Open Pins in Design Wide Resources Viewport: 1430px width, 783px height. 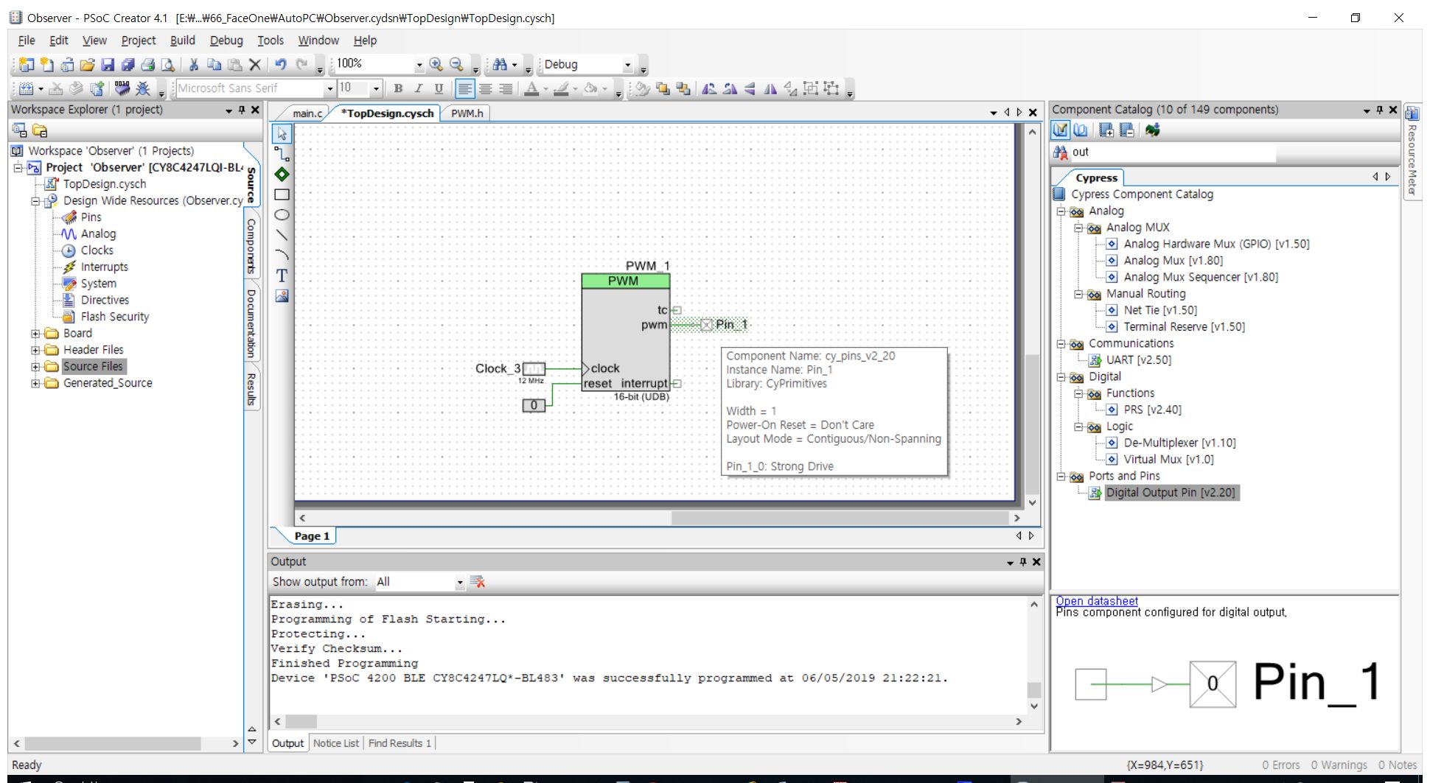tap(91, 217)
